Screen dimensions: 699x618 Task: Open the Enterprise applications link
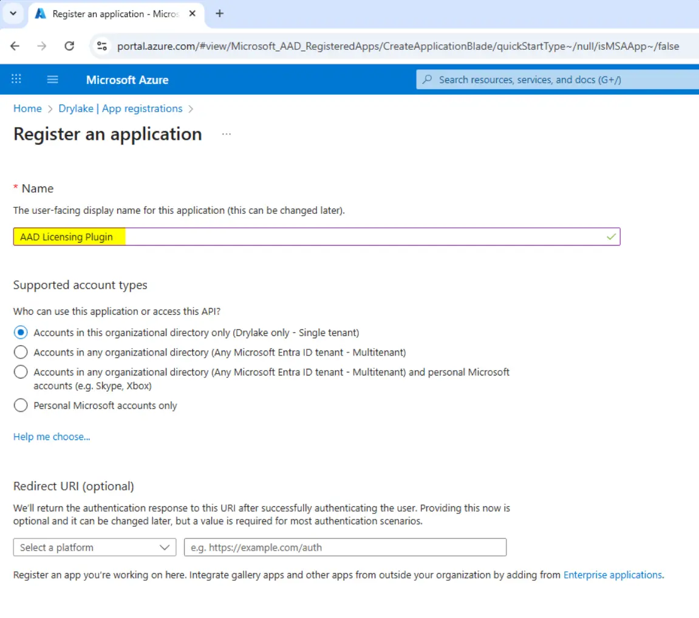[x=613, y=574]
